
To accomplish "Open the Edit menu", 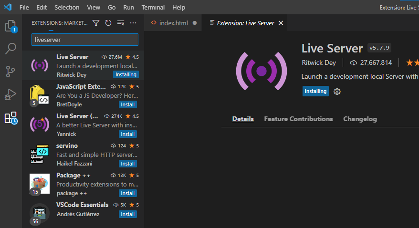I will pyautogui.click(x=42, y=8).
